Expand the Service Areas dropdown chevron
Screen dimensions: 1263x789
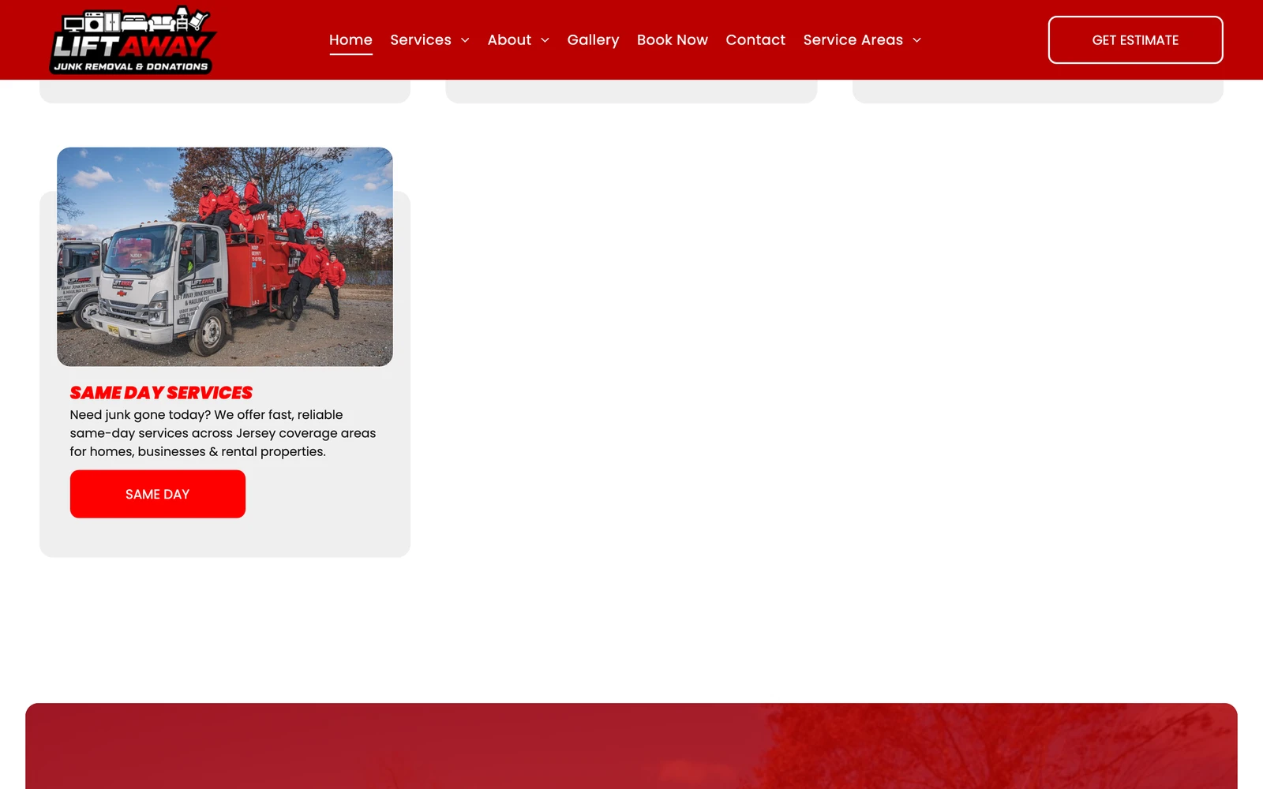916,40
